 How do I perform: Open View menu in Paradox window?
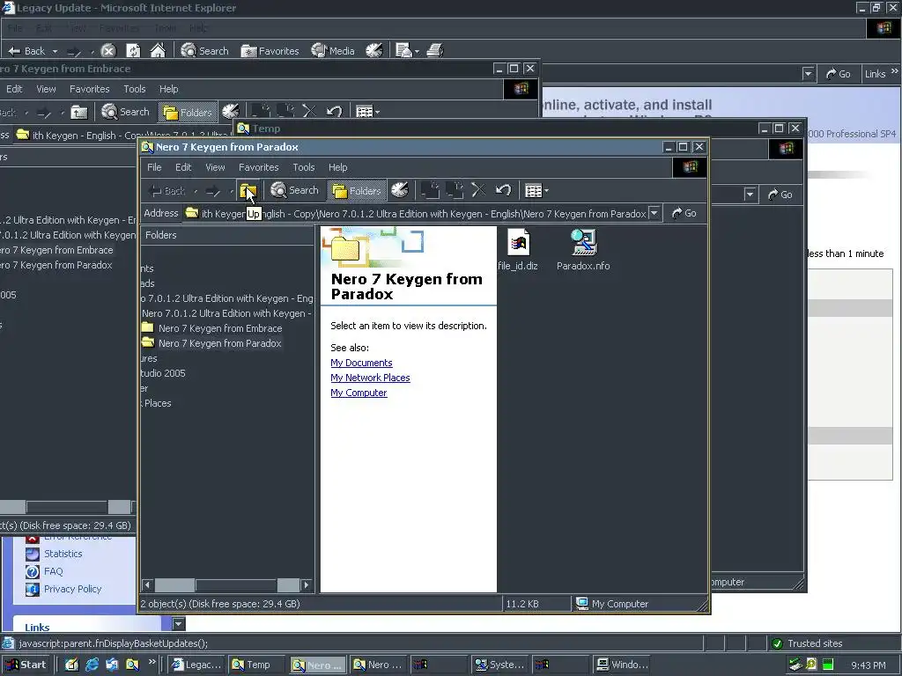[x=215, y=167]
